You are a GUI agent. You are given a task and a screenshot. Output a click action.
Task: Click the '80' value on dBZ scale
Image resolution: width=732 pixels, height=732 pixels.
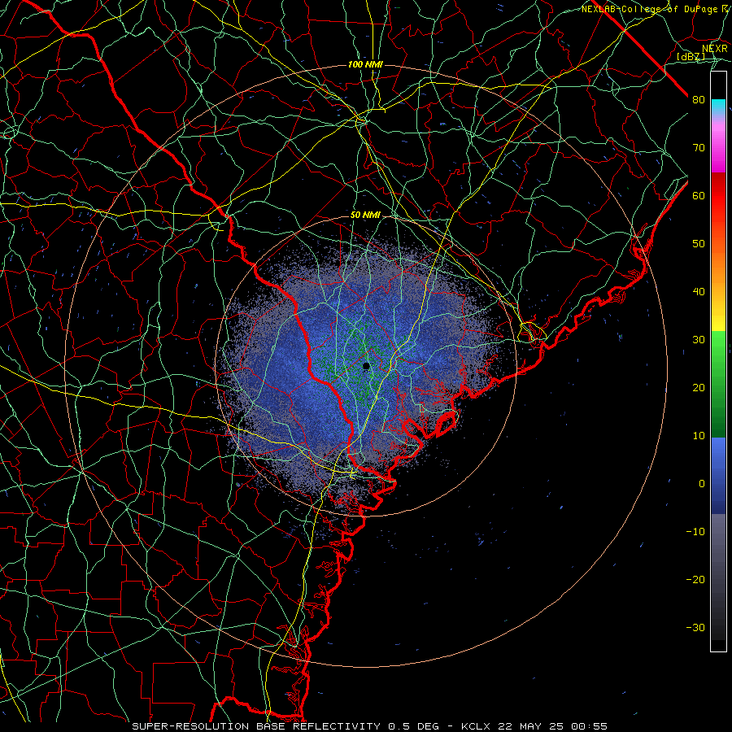pos(699,100)
